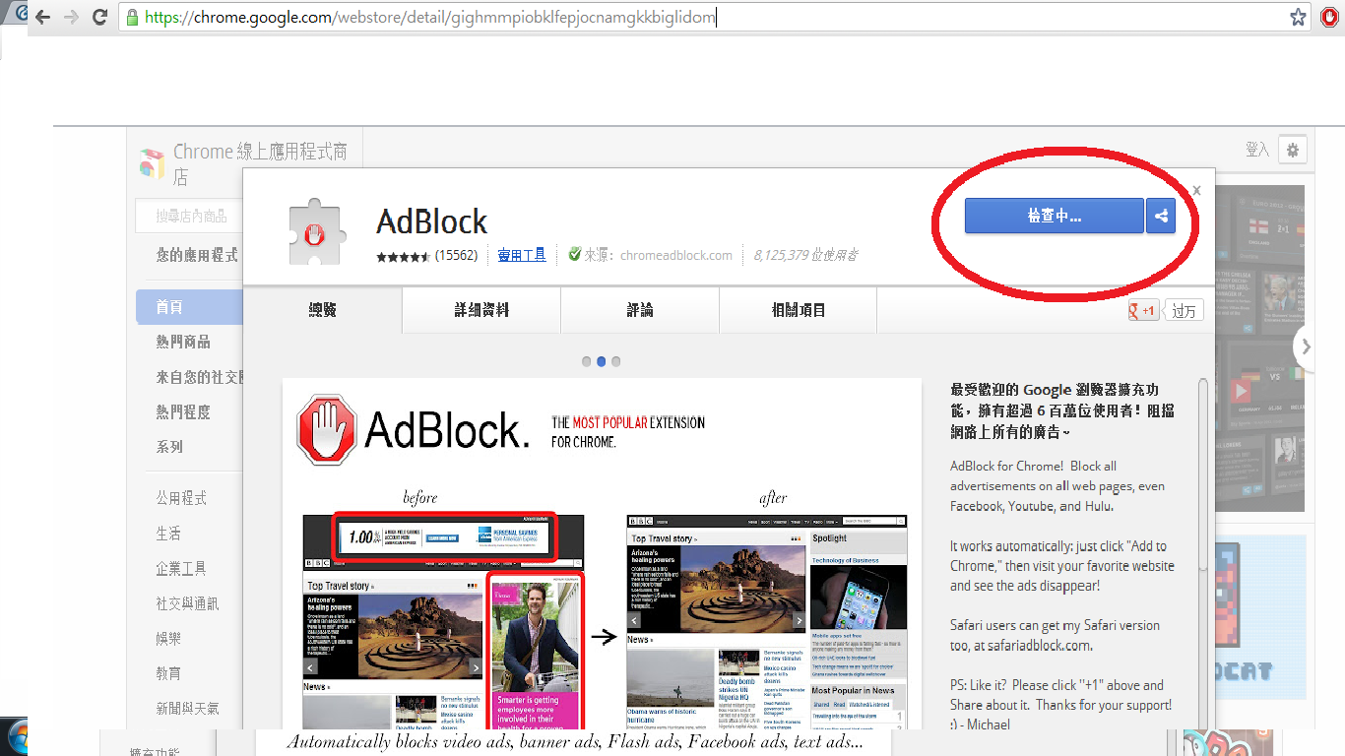The image size is (1345, 756).
Task: Select the second carousel dot
Action: click(x=602, y=361)
